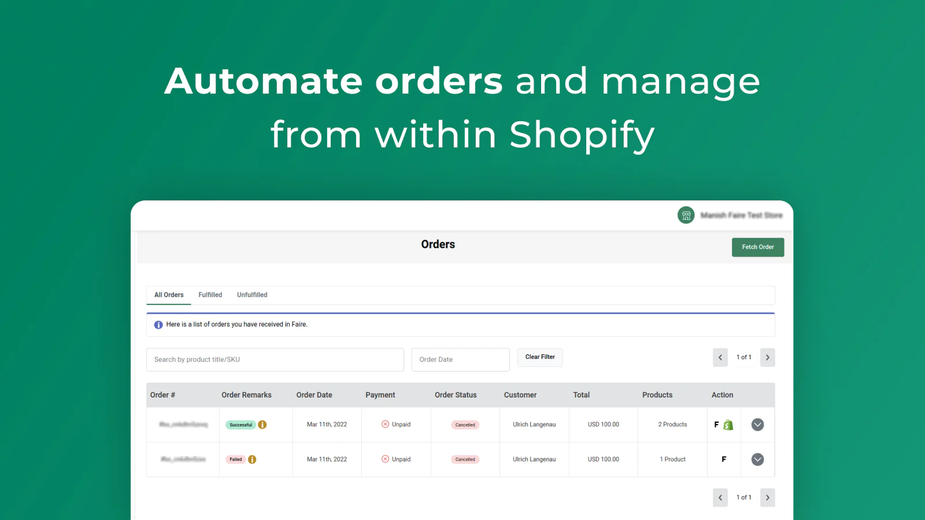Click the Fetch Order button
This screenshot has width=925, height=520.
tap(758, 247)
